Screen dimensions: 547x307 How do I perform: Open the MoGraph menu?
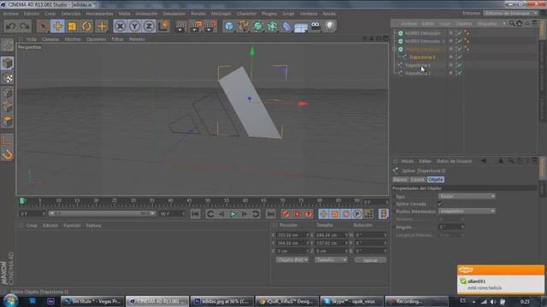[221, 14]
